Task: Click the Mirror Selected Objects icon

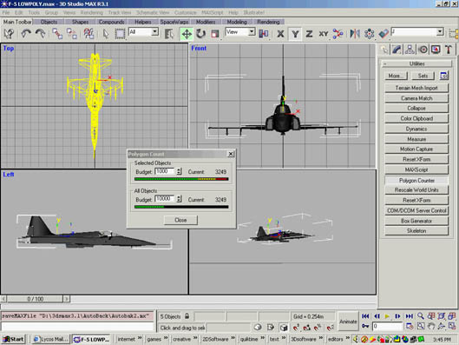Action: 355,34
